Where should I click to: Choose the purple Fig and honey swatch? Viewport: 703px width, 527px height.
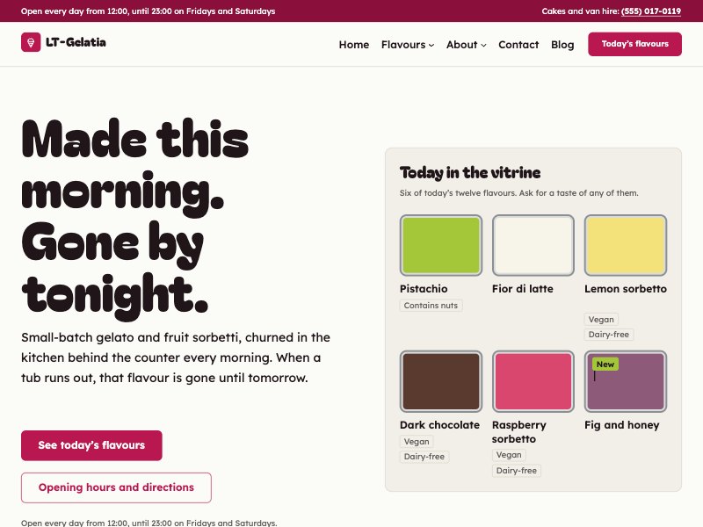coord(626,381)
